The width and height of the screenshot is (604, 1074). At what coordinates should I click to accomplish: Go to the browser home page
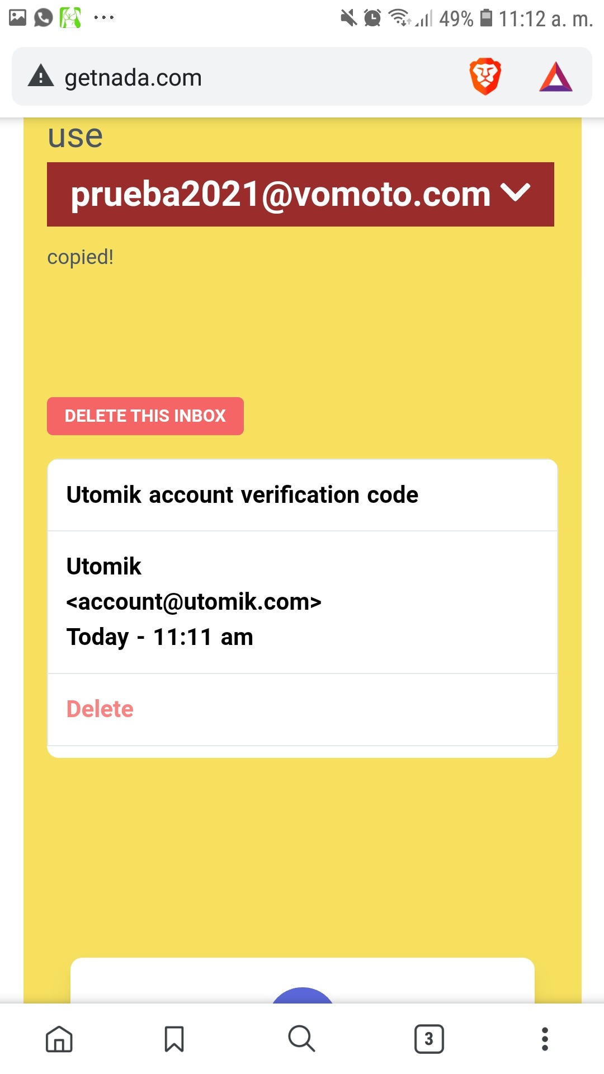[x=59, y=1039]
